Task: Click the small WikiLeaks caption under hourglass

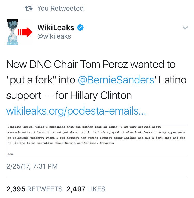Action: 12,44
